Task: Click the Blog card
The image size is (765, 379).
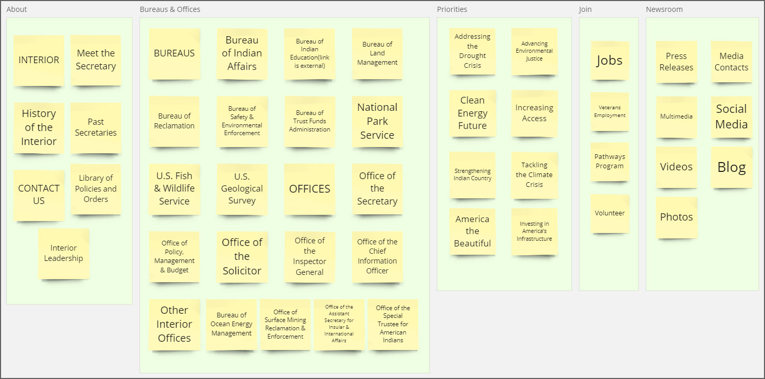Action: [x=731, y=167]
